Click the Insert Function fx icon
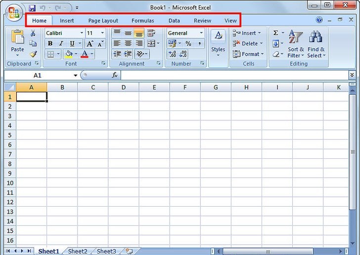The image size is (360, 255). coord(115,75)
